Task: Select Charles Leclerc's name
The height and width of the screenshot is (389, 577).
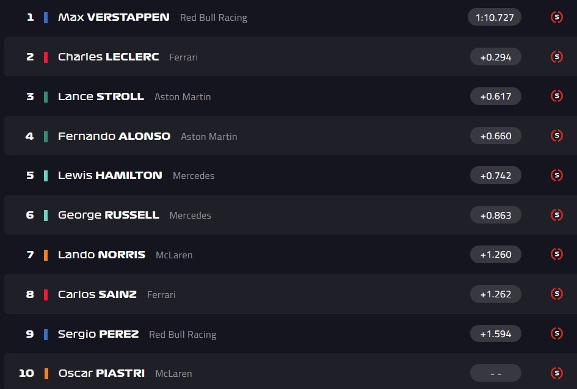Action: click(108, 57)
